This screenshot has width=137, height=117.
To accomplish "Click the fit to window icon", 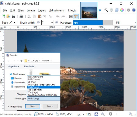I will pos(96,114).
